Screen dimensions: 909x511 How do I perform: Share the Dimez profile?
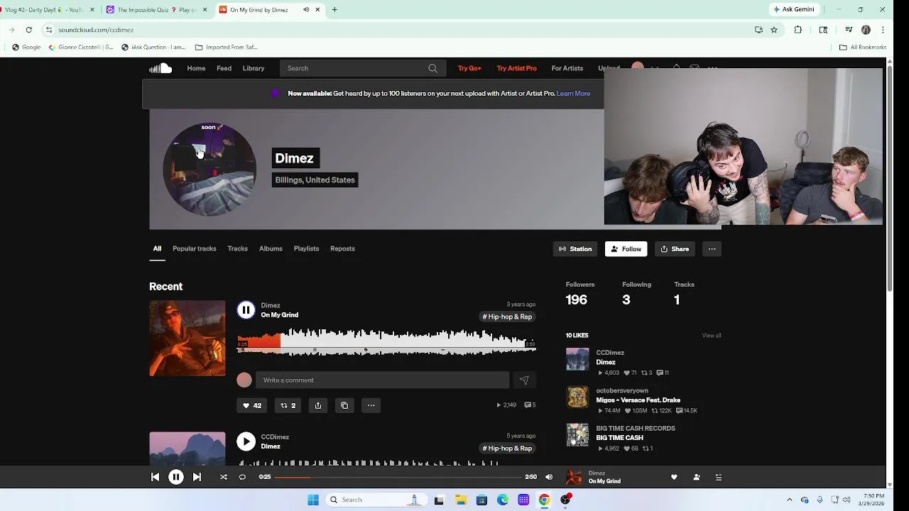[x=675, y=249]
